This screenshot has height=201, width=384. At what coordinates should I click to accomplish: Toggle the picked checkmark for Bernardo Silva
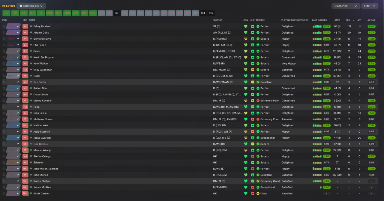4,39
